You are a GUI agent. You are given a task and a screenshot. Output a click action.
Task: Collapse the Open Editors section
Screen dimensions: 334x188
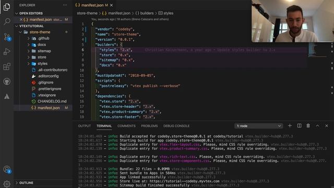(17, 13)
